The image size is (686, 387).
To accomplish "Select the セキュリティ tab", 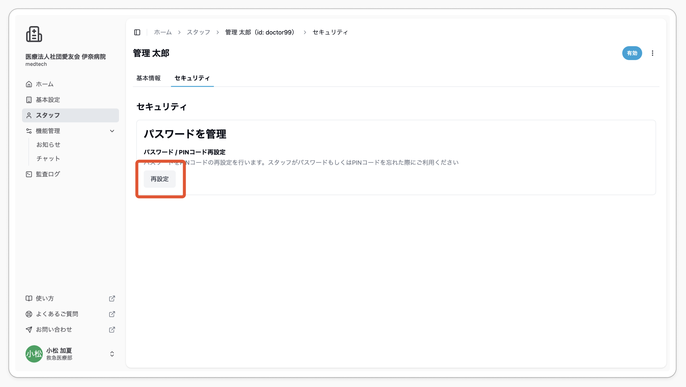I will tap(192, 78).
